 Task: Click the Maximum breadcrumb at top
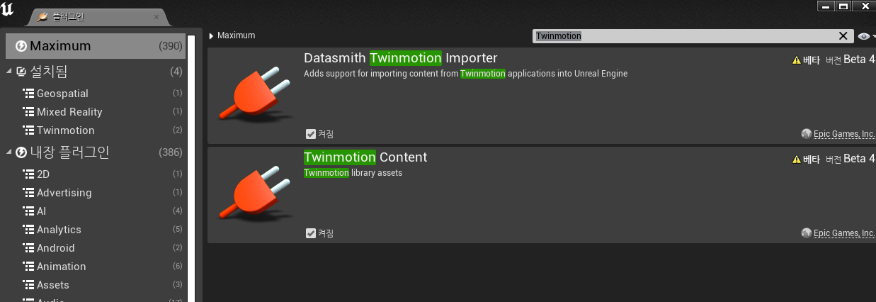point(236,35)
